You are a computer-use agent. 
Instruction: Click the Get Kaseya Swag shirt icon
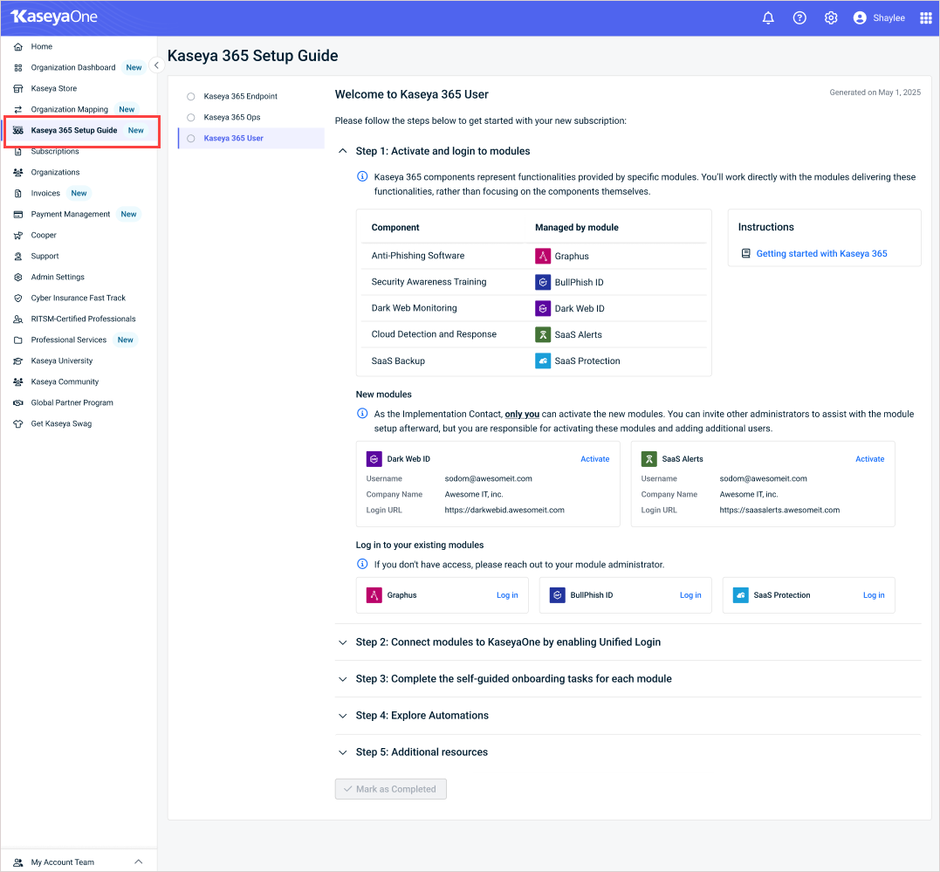click(x=18, y=423)
